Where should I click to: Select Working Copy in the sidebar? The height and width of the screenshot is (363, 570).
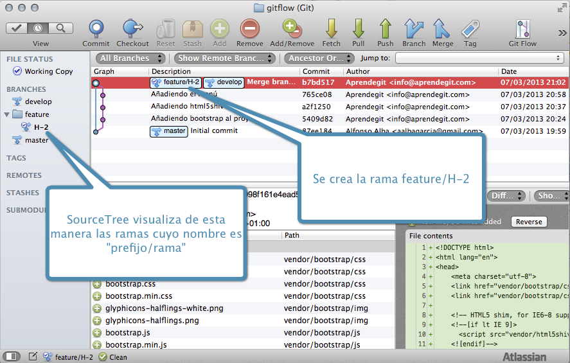48,71
